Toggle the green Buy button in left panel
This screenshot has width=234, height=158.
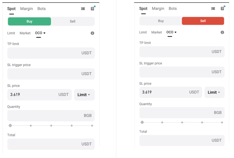click(x=30, y=21)
